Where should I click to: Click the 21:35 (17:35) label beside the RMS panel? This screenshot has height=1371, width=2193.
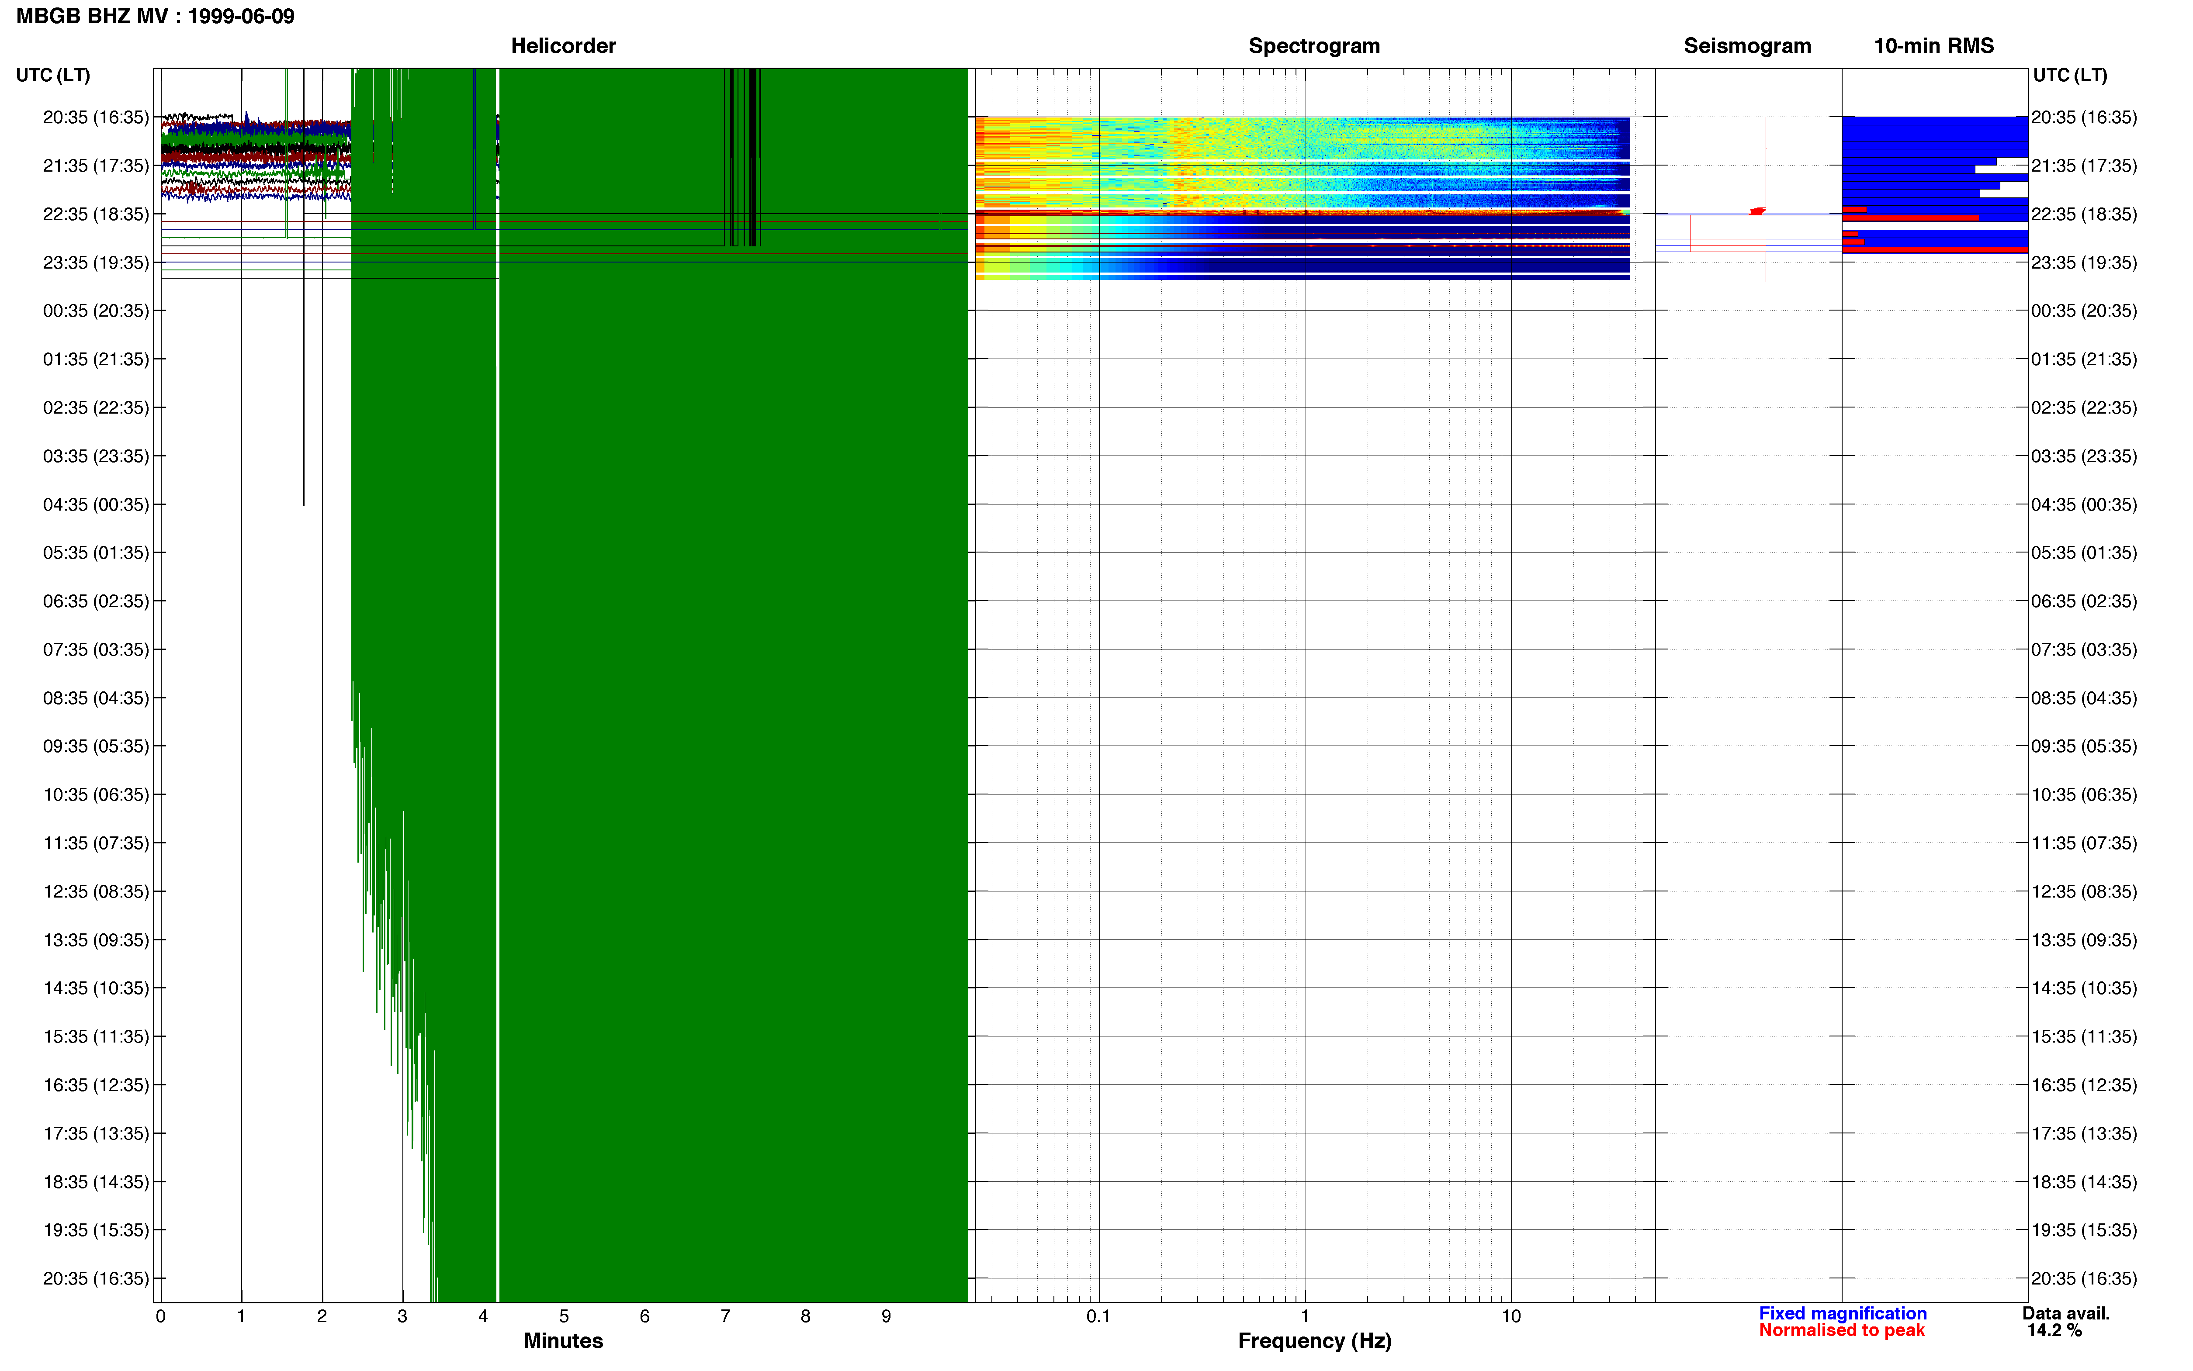tap(2084, 166)
